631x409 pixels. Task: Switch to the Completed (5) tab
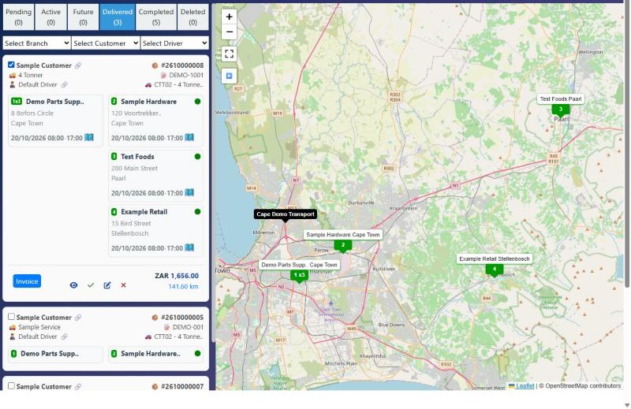[156, 17]
